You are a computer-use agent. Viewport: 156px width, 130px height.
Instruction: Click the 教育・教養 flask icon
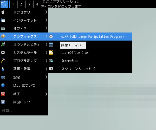[x=3, y=69]
